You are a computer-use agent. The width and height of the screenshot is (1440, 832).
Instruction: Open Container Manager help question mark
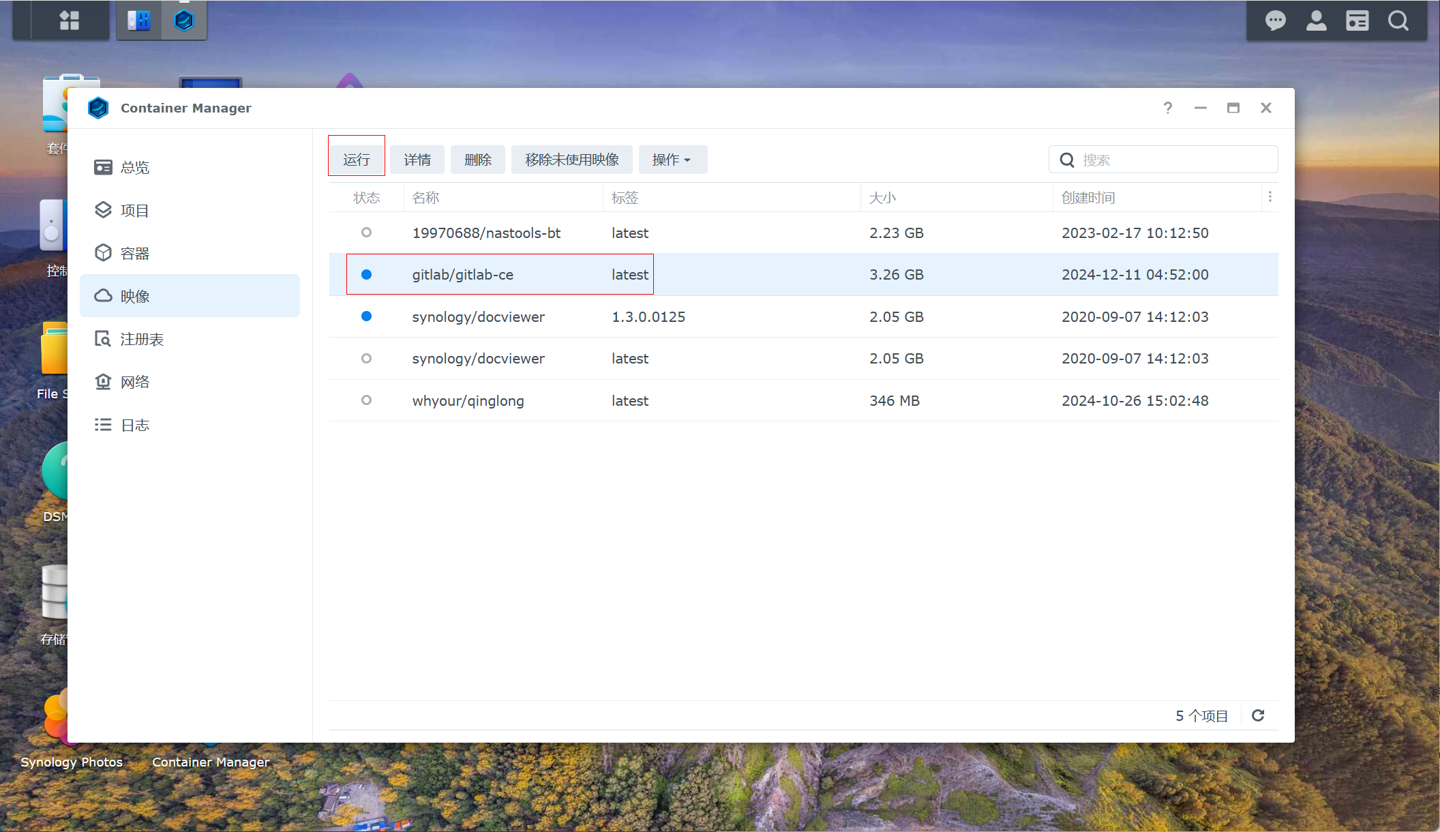1168,108
